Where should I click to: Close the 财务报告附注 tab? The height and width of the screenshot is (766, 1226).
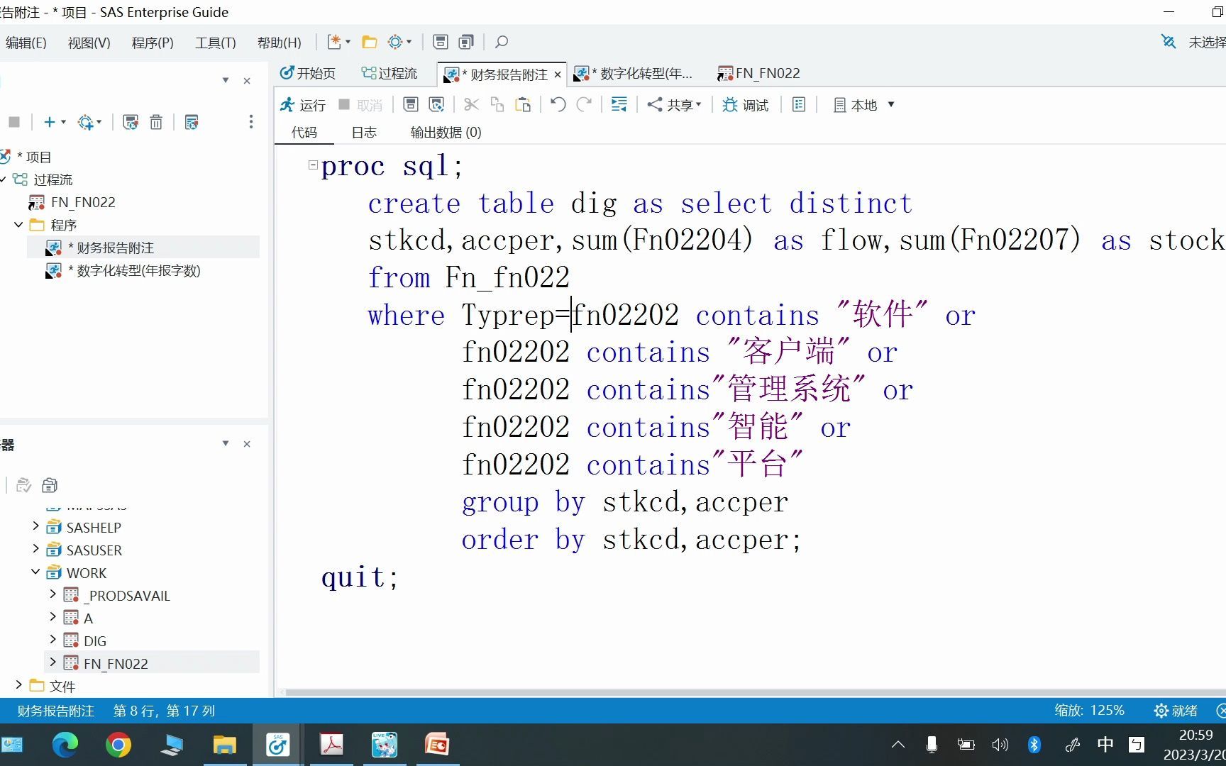point(558,74)
